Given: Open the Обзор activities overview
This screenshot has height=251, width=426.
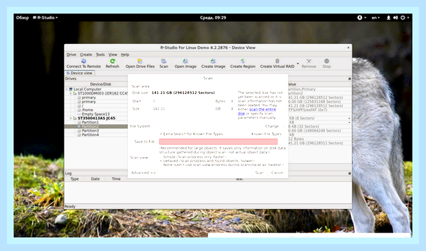Looking at the screenshot, I should 22,18.
